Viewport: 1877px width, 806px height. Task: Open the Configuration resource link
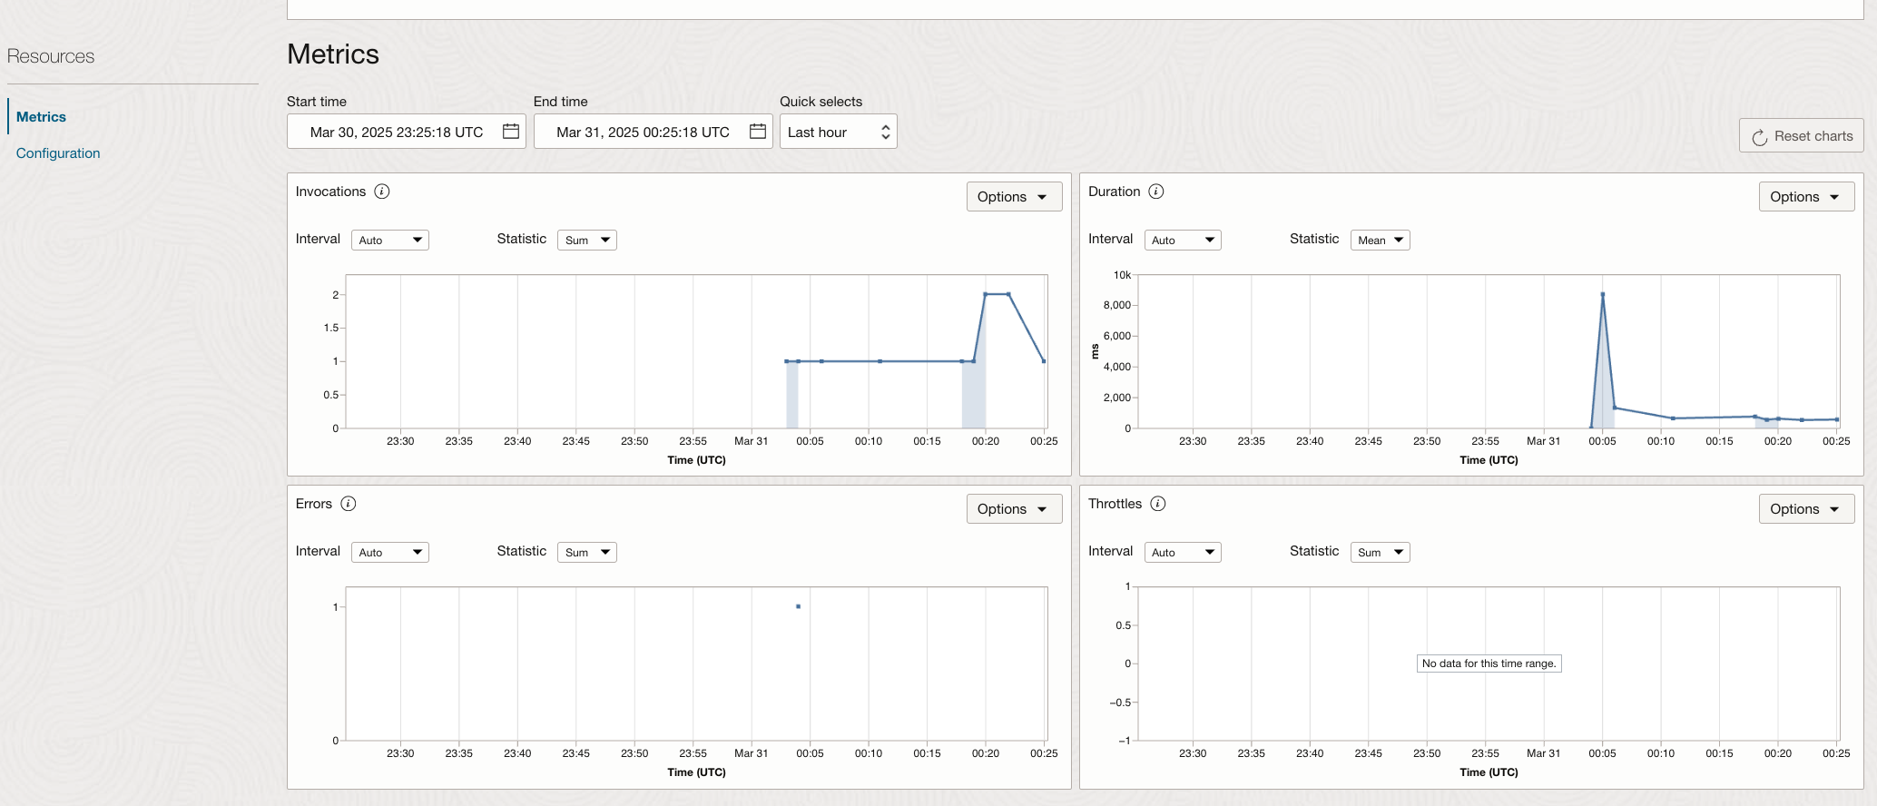click(58, 153)
